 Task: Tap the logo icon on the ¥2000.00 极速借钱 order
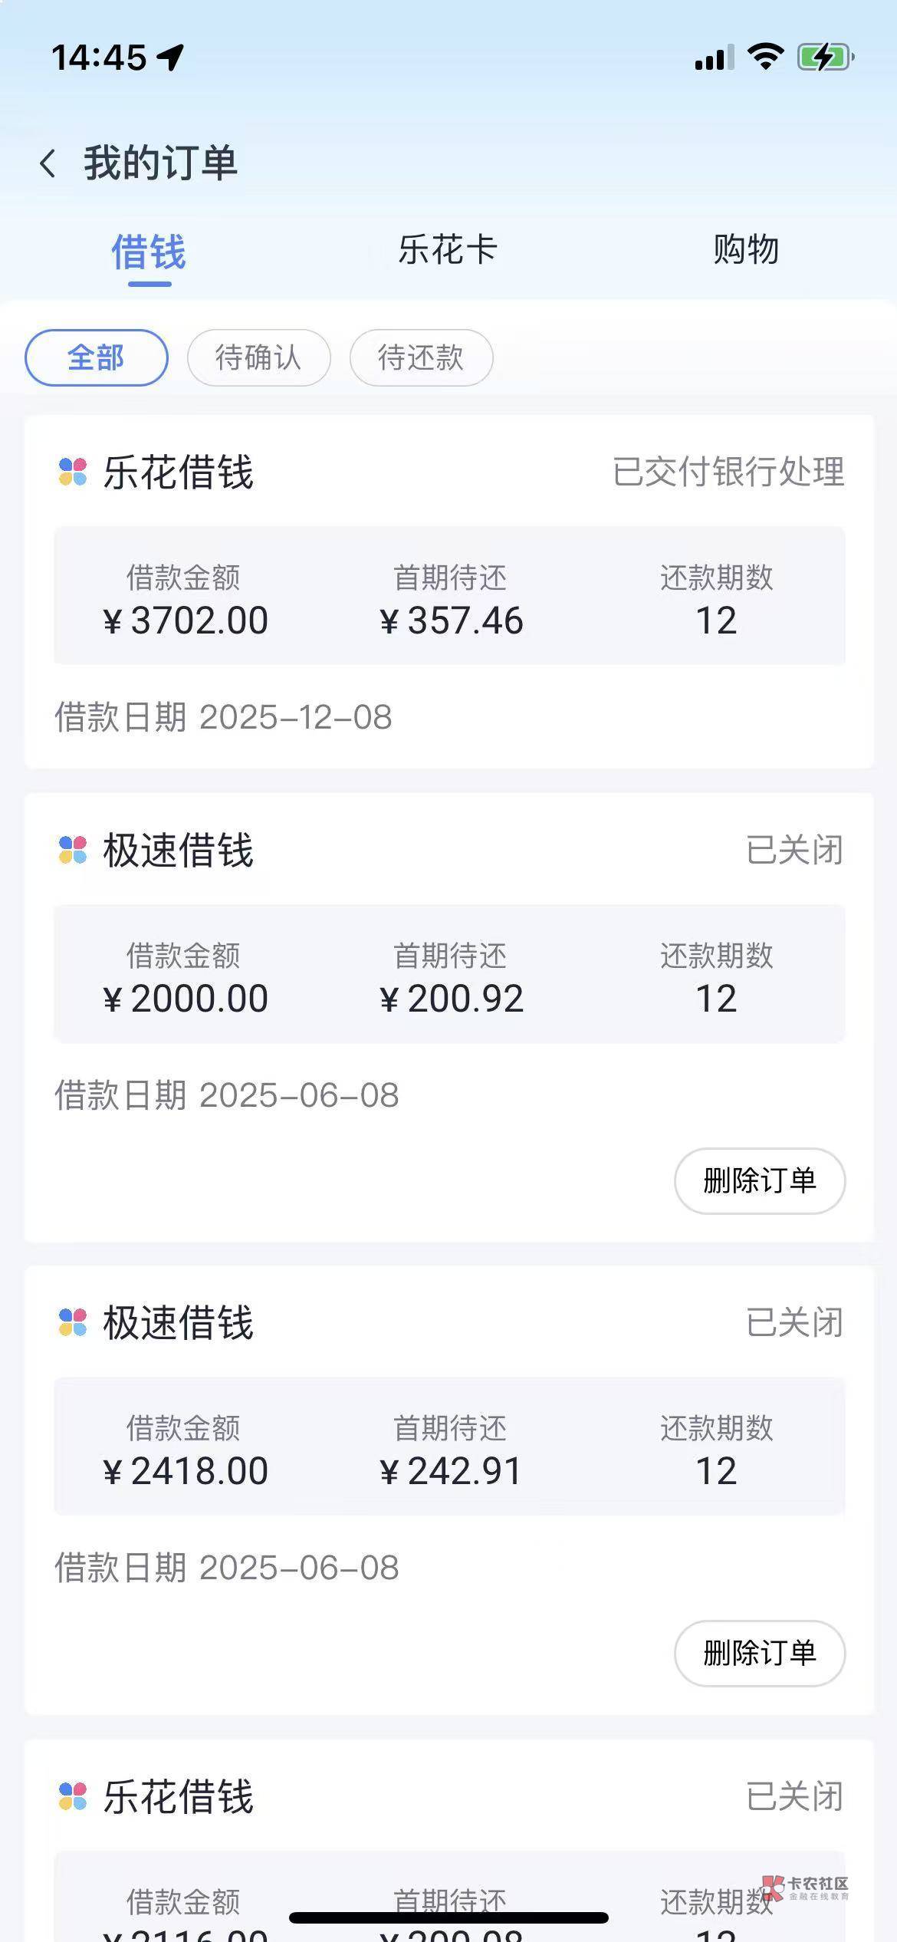click(73, 850)
